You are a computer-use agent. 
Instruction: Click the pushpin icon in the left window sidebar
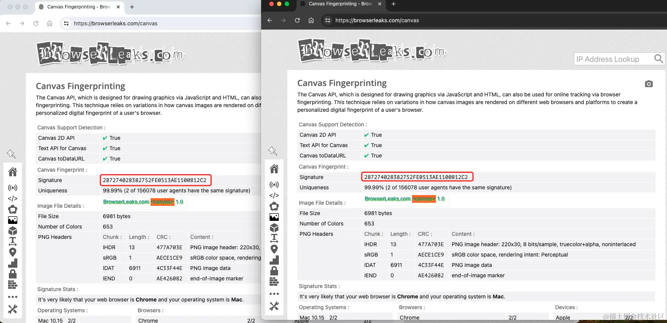click(11, 154)
